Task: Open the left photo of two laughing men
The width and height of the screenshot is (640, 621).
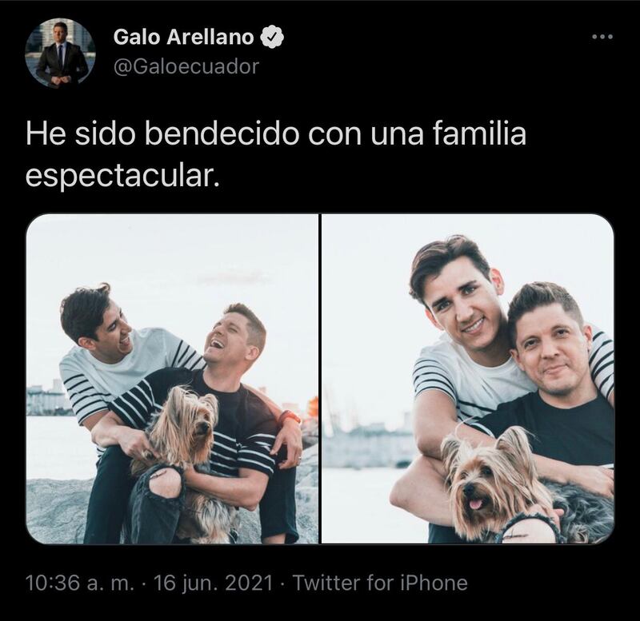Action: (172, 379)
